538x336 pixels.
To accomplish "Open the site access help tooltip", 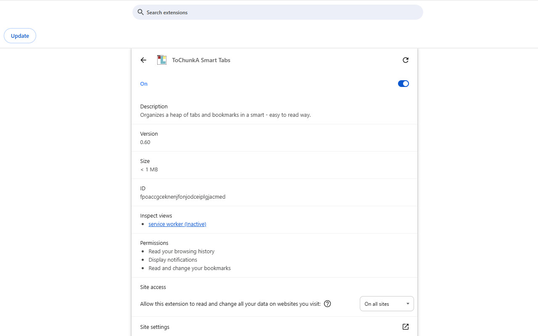I will pos(327,304).
